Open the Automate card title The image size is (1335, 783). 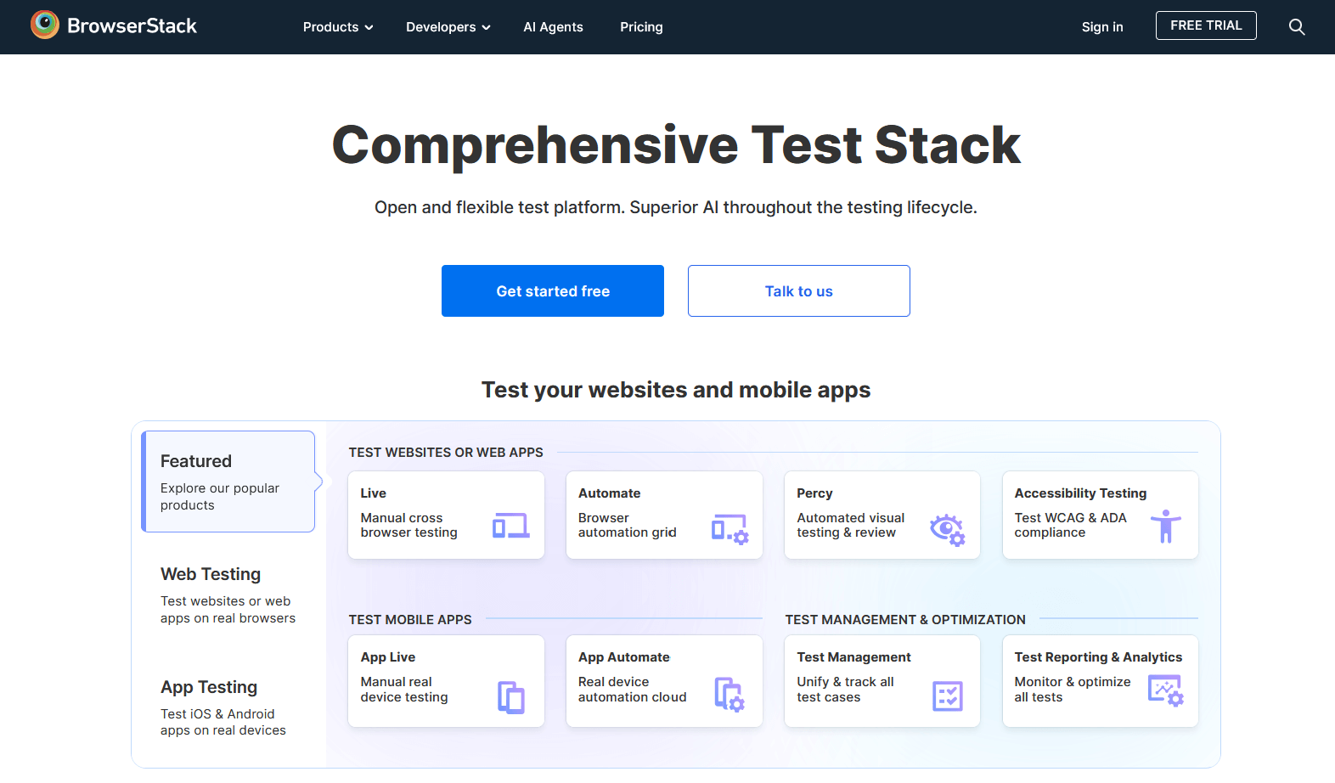(x=610, y=493)
